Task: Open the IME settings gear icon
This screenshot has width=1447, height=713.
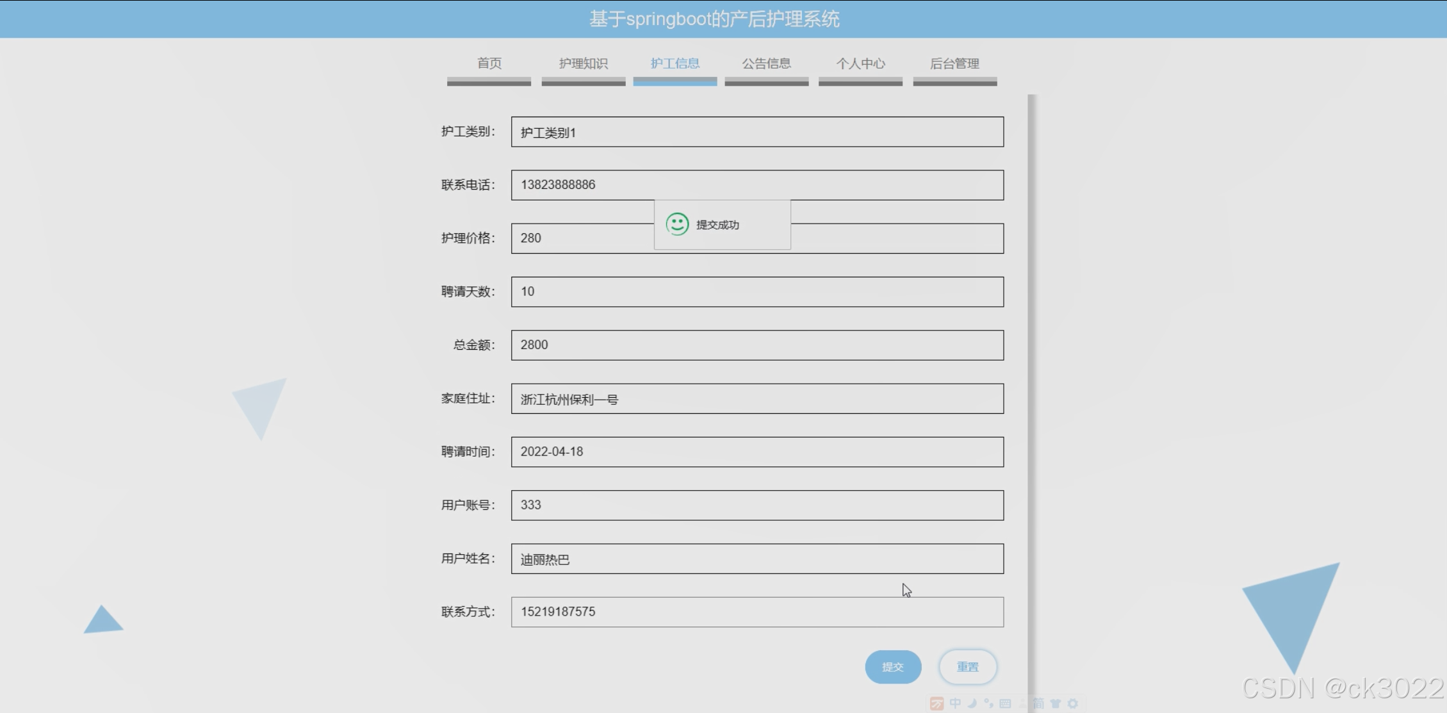Action: click(1073, 703)
